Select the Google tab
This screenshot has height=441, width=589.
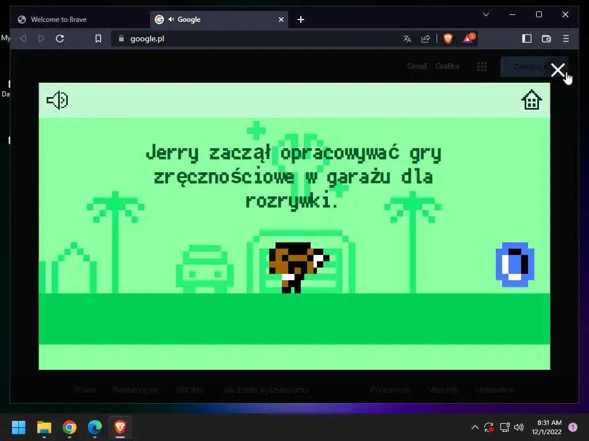[219, 20]
